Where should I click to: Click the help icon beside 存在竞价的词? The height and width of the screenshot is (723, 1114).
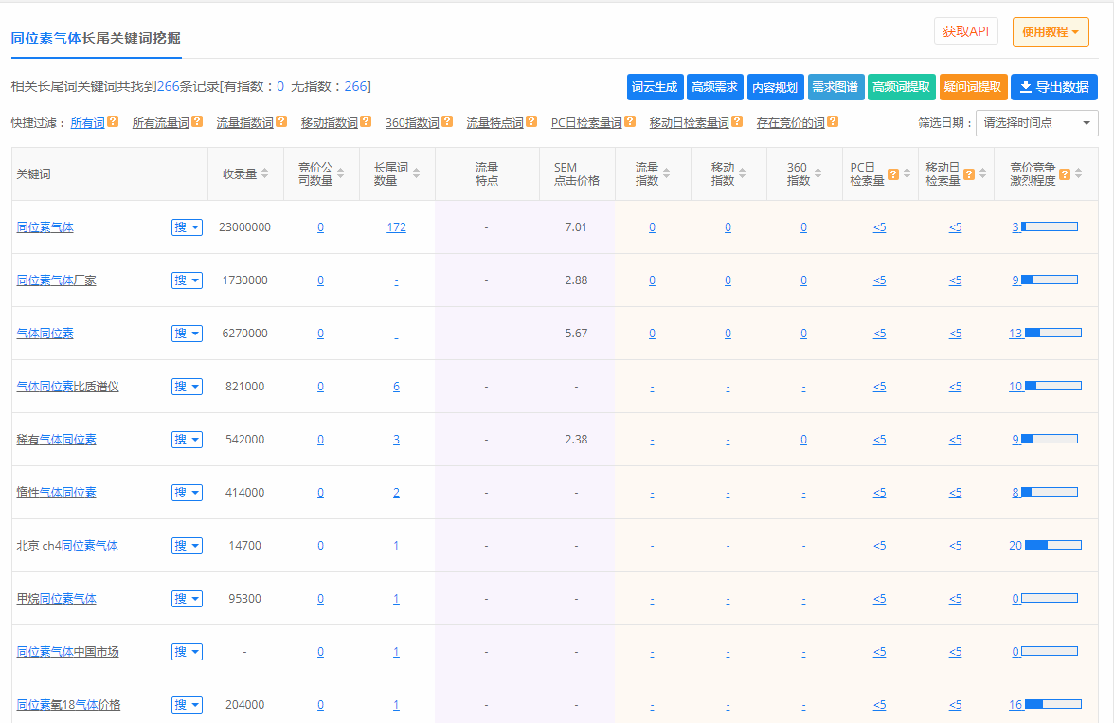(x=833, y=122)
